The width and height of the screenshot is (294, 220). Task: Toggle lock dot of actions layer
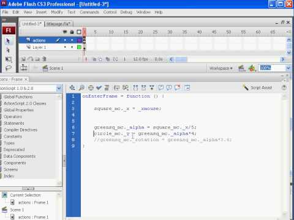tap(72, 40)
